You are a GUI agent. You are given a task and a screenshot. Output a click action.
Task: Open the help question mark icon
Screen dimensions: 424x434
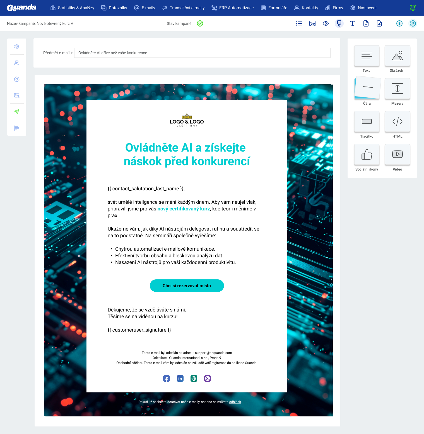pyautogui.click(x=413, y=23)
